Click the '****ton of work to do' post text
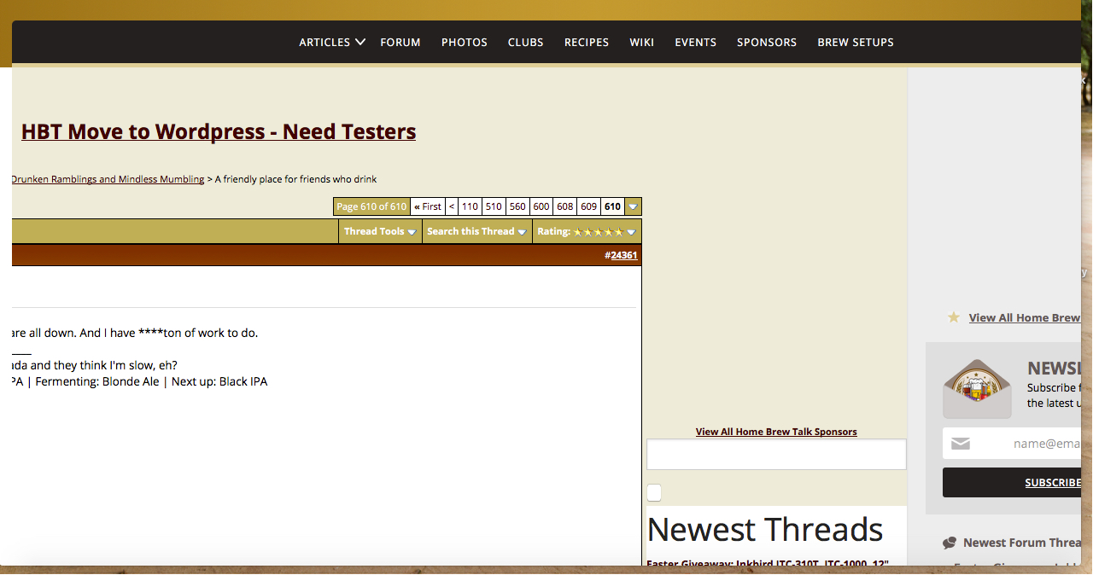Viewport: 1093px width, 575px height. [198, 333]
